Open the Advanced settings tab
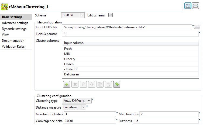 point(16,23)
